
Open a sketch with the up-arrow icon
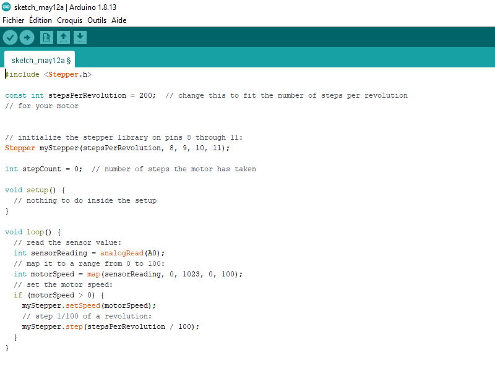(64, 38)
